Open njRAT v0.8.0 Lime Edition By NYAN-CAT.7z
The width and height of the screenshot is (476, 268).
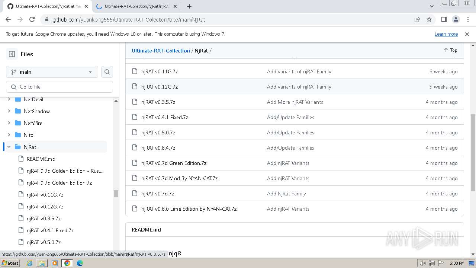[189, 209]
